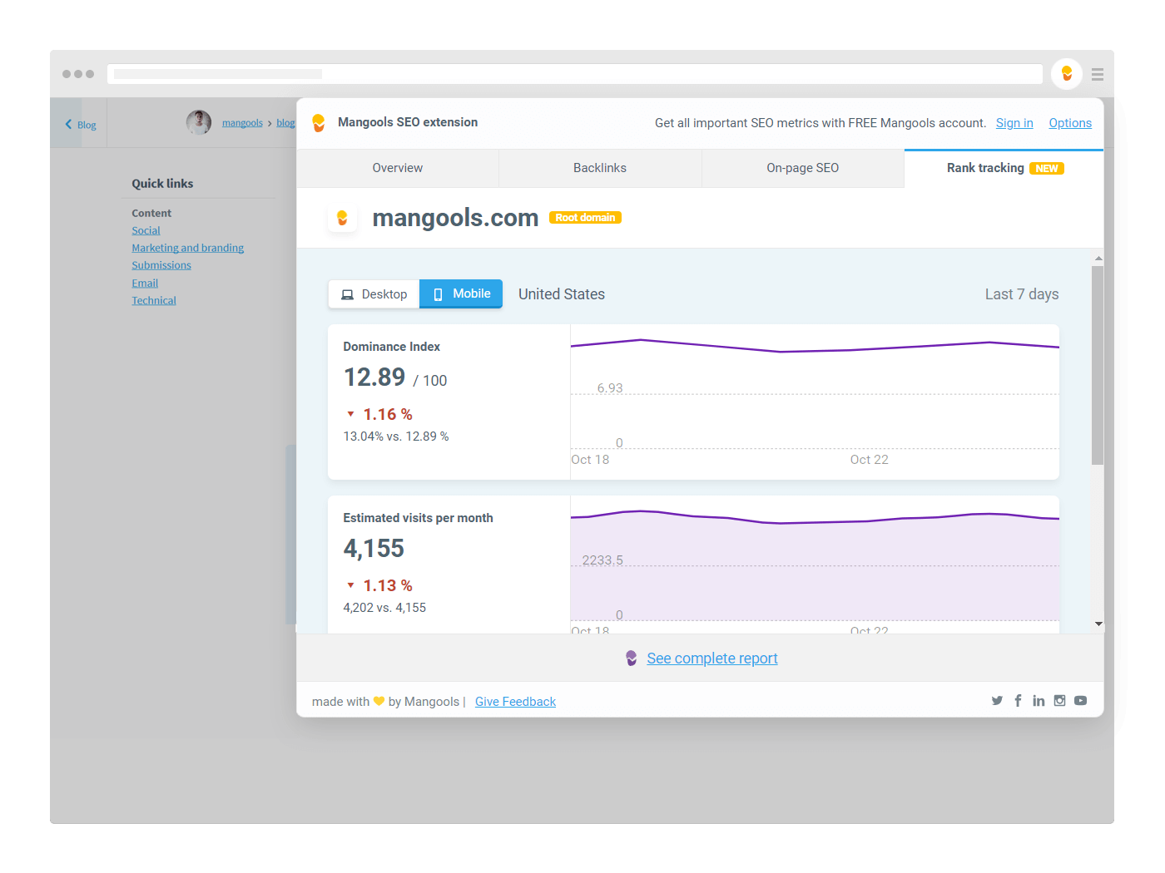Viewport: 1165px width, 873px height.
Task: Switch to Desktop rank view
Action: pyautogui.click(x=374, y=294)
